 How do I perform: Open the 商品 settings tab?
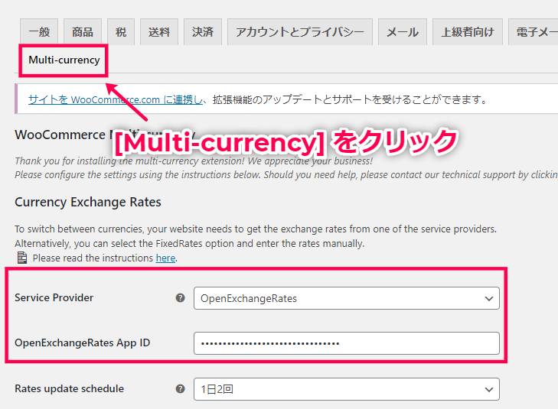point(83,32)
